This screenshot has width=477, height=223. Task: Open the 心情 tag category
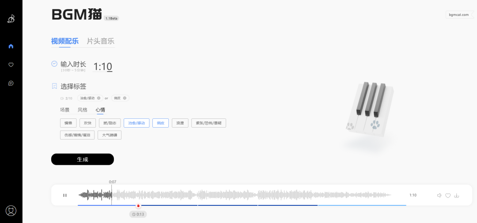click(x=100, y=110)
